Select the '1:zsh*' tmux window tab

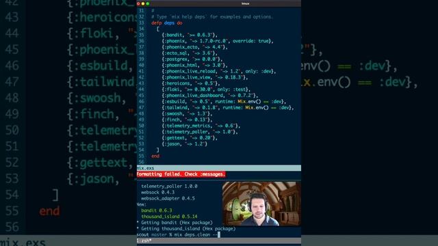[144, 241]
